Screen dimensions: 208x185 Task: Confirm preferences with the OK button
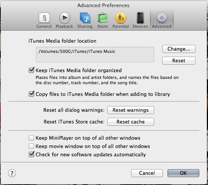pos(183,173)
